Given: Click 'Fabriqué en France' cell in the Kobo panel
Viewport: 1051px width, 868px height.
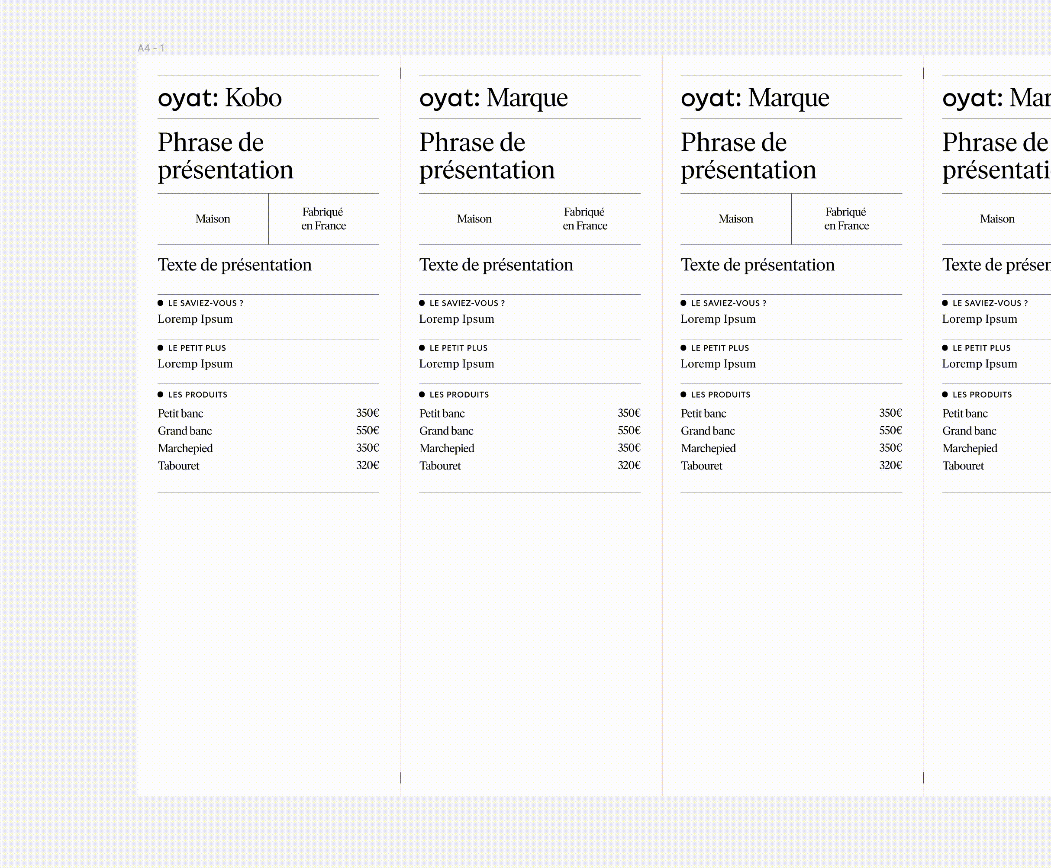Looking at the screenshot, I should (x=323, y=219).
